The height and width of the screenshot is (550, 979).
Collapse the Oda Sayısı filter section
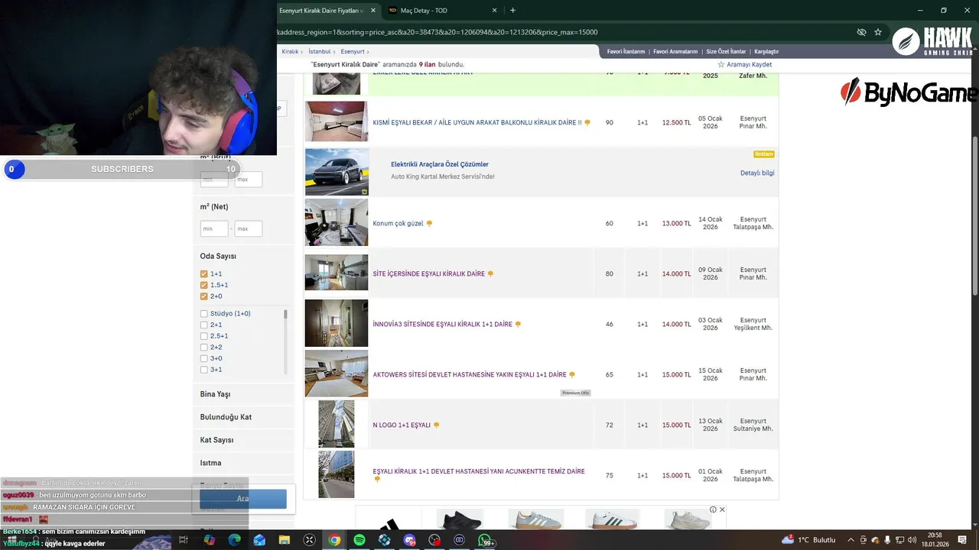tap(218, 256)
